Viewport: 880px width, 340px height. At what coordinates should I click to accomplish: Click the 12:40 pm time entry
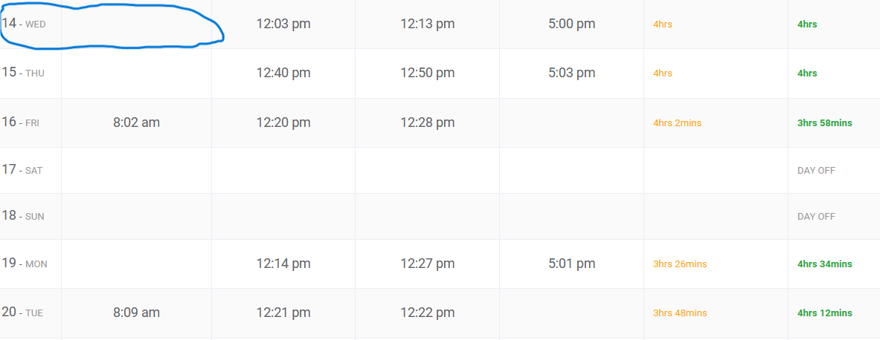283,73
